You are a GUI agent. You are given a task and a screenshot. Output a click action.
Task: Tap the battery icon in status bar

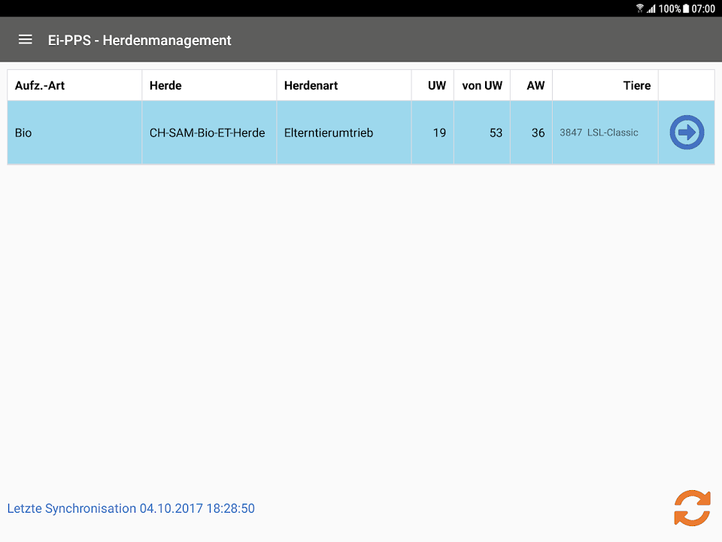click(x=685, y=8)
